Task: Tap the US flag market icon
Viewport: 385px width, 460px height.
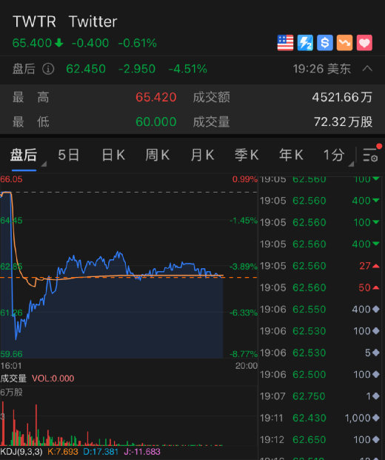Action: 285,43
